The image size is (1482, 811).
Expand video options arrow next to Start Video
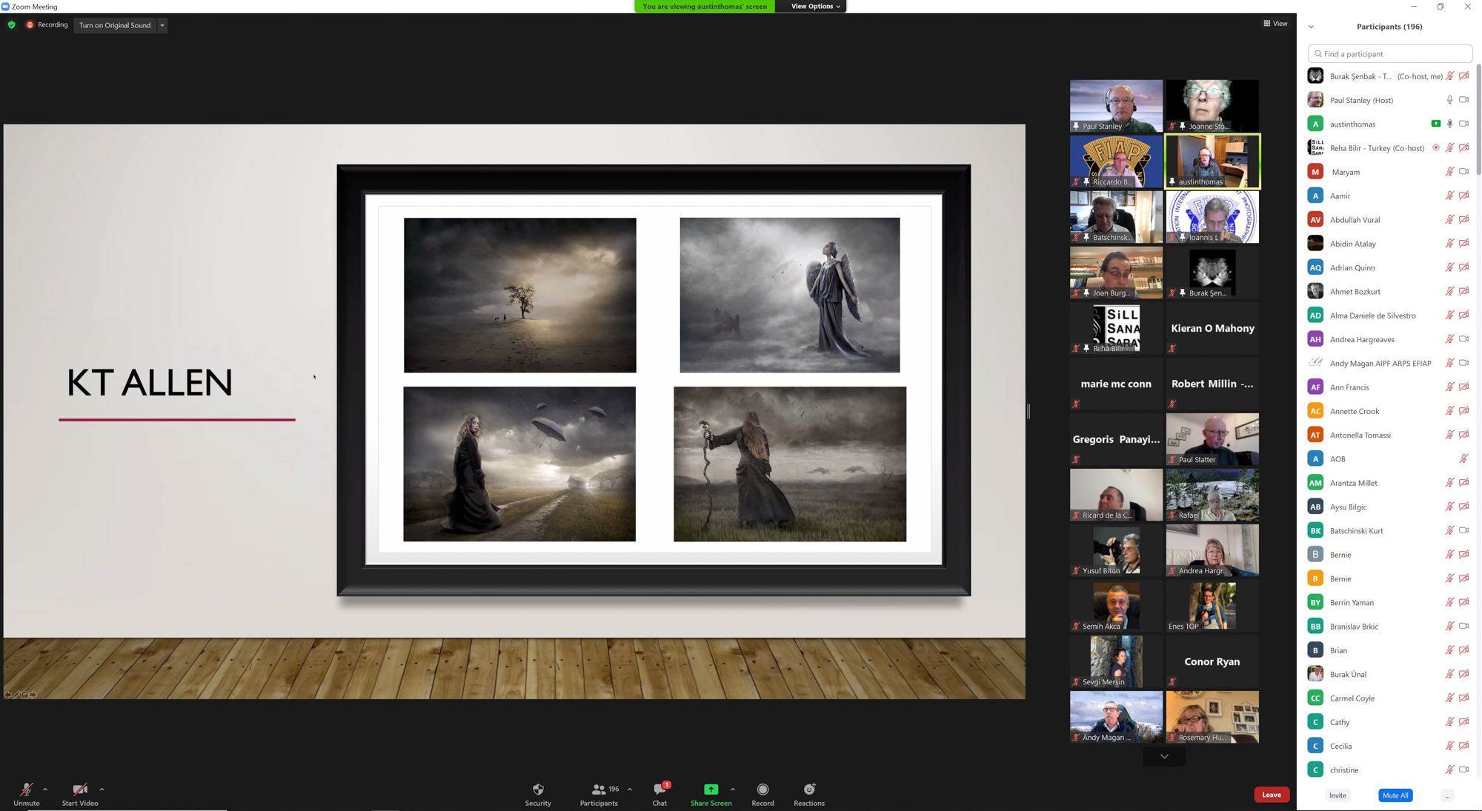(102, 790)
